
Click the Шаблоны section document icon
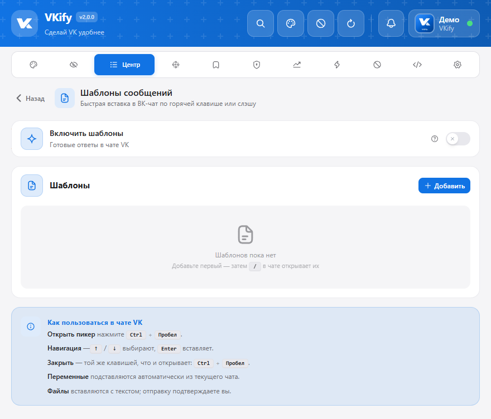pyautogui.click(x=32, y=186)
